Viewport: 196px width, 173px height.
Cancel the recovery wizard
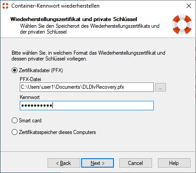click(135, 163)
